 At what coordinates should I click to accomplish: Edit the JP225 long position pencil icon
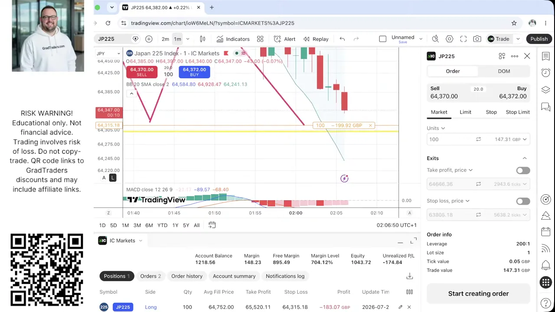(x=400, y=307)
